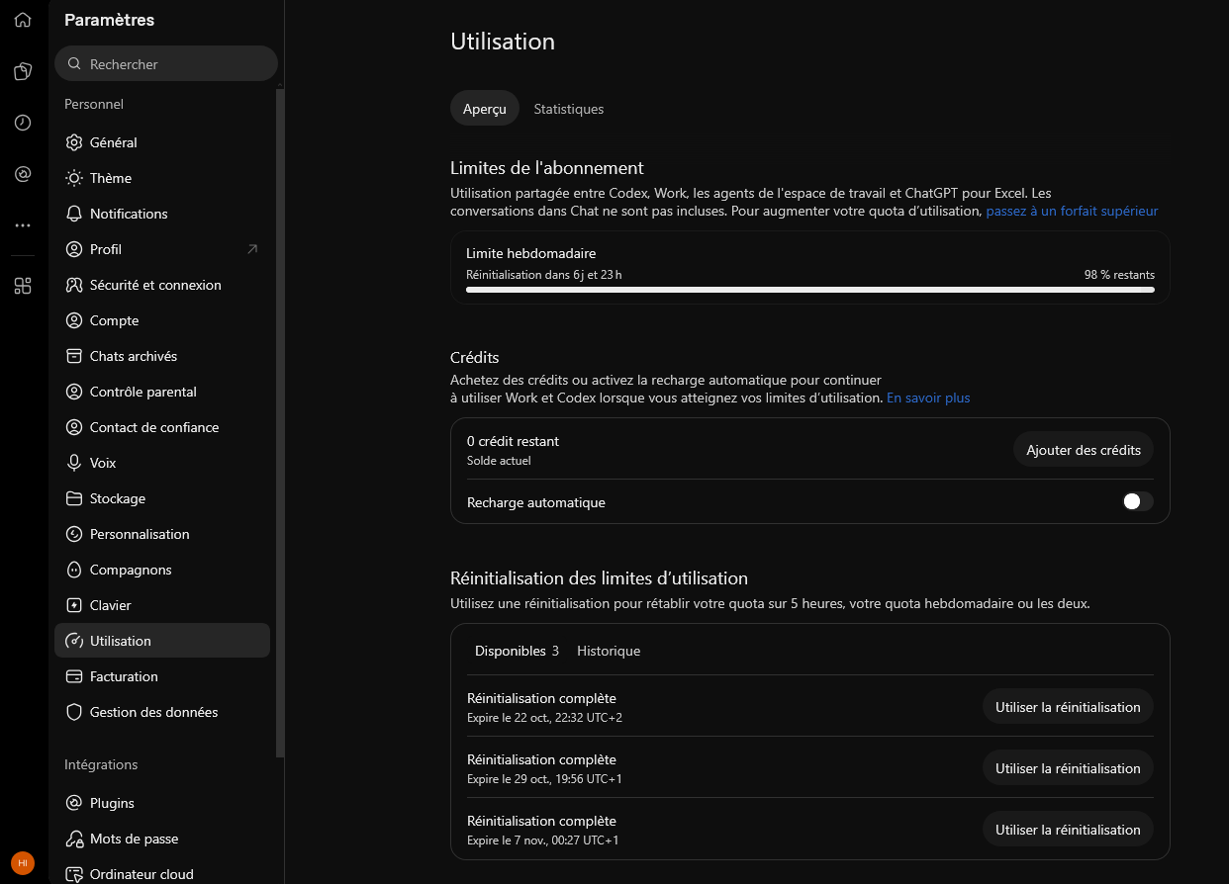Viewport: 1229px width, 884px height.
Task: Go to Contrôle parental settings
Action: point(162,392)
